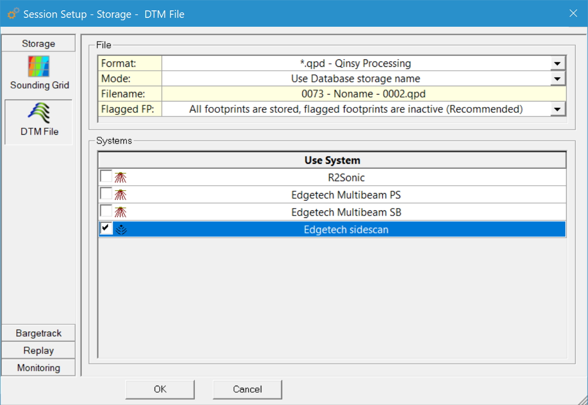Tick the Edgetech Multibeam SB checkbox

click(106, 211)
